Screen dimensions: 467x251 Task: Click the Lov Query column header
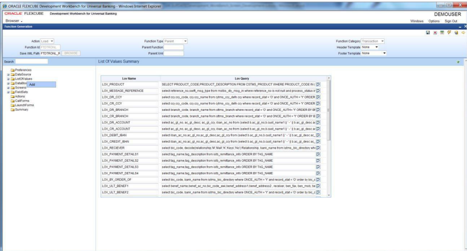242,78
